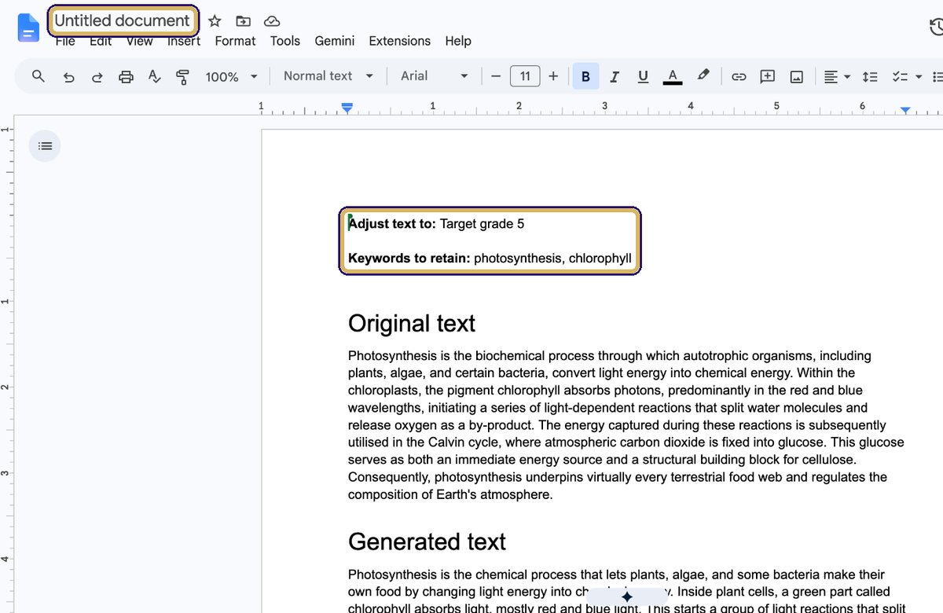Activate the paint format tool
The image size is (943, 613).
[x=183, y=76]
